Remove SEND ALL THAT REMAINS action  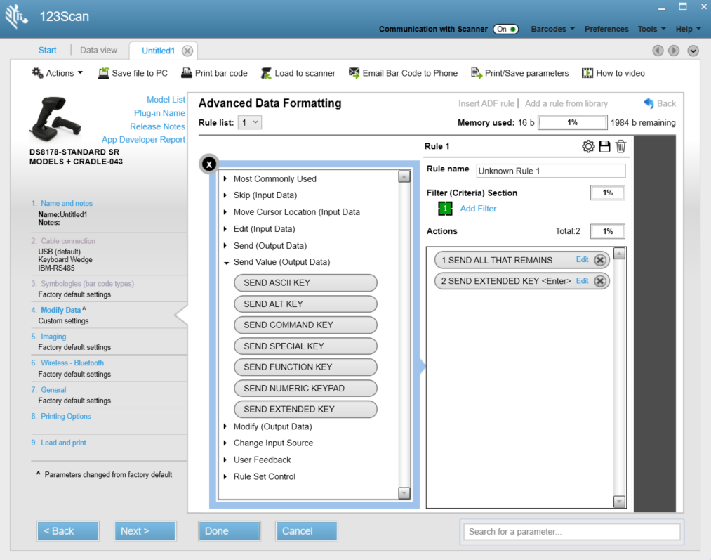pyautogui.click(x=599, y=260)
